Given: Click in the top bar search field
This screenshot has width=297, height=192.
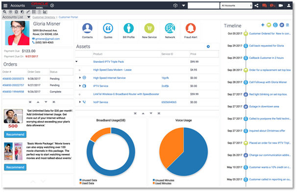Looking at the screenshot, I should (x=203, y=5).
